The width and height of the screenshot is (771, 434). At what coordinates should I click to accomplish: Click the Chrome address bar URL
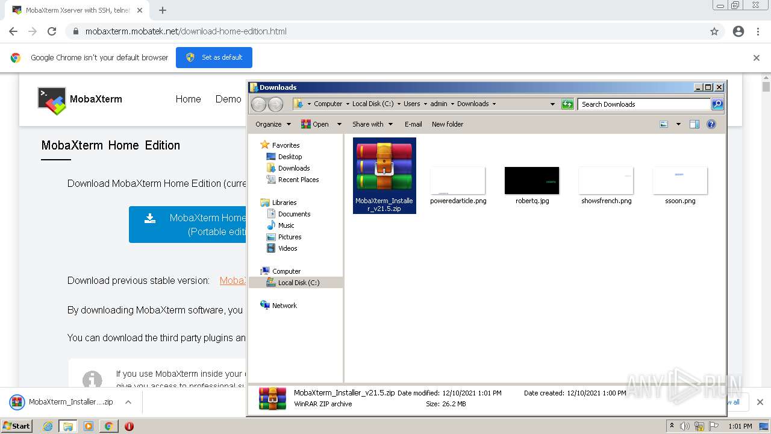click(186, 31)
